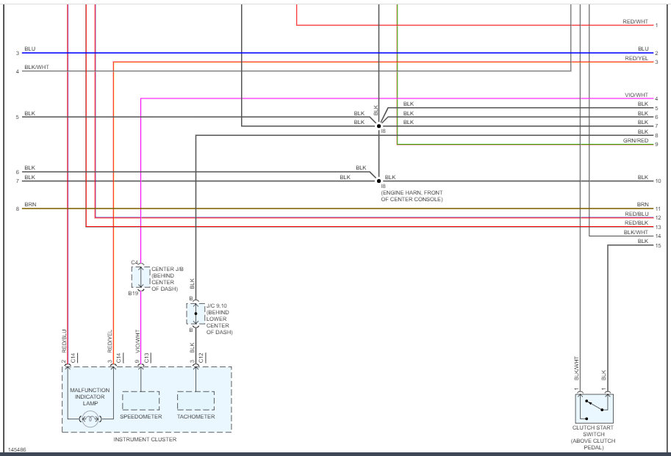The width and height of the screenshot is (671, 456).
Task: Click the VIO/WHT label at the right edge
Action: [x=636, y=95]
